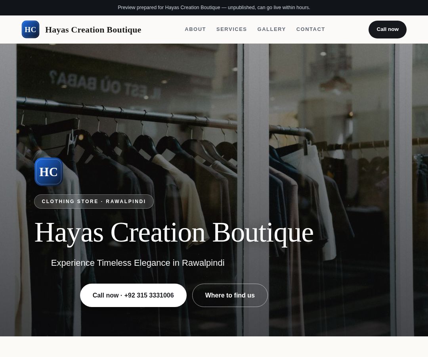Viewport: 428px width, 357px height.
Task: Click the Experience Timeless Elegance in Rawalpindi tagline
Action: click(x=138, y=263)
